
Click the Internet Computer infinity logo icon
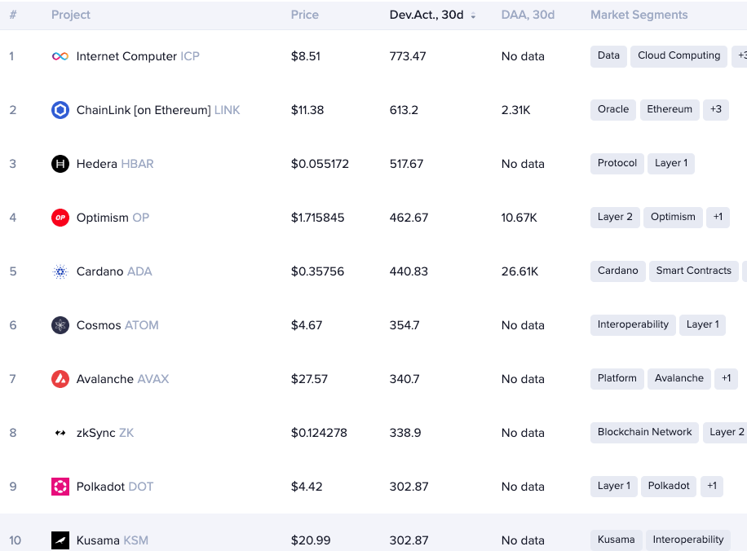(60, 56)
